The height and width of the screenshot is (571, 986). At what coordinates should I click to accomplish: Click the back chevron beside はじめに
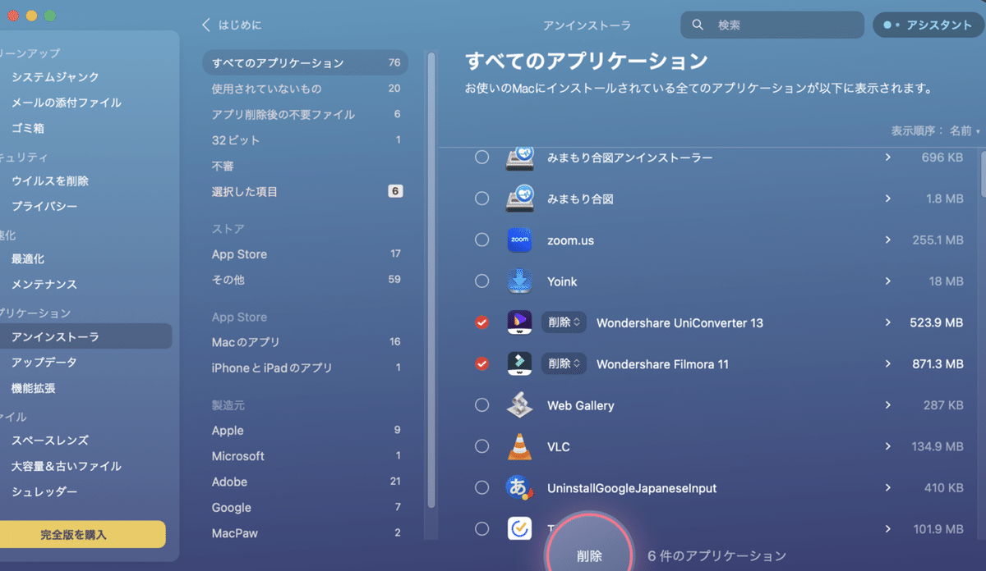tap(206, 25)
